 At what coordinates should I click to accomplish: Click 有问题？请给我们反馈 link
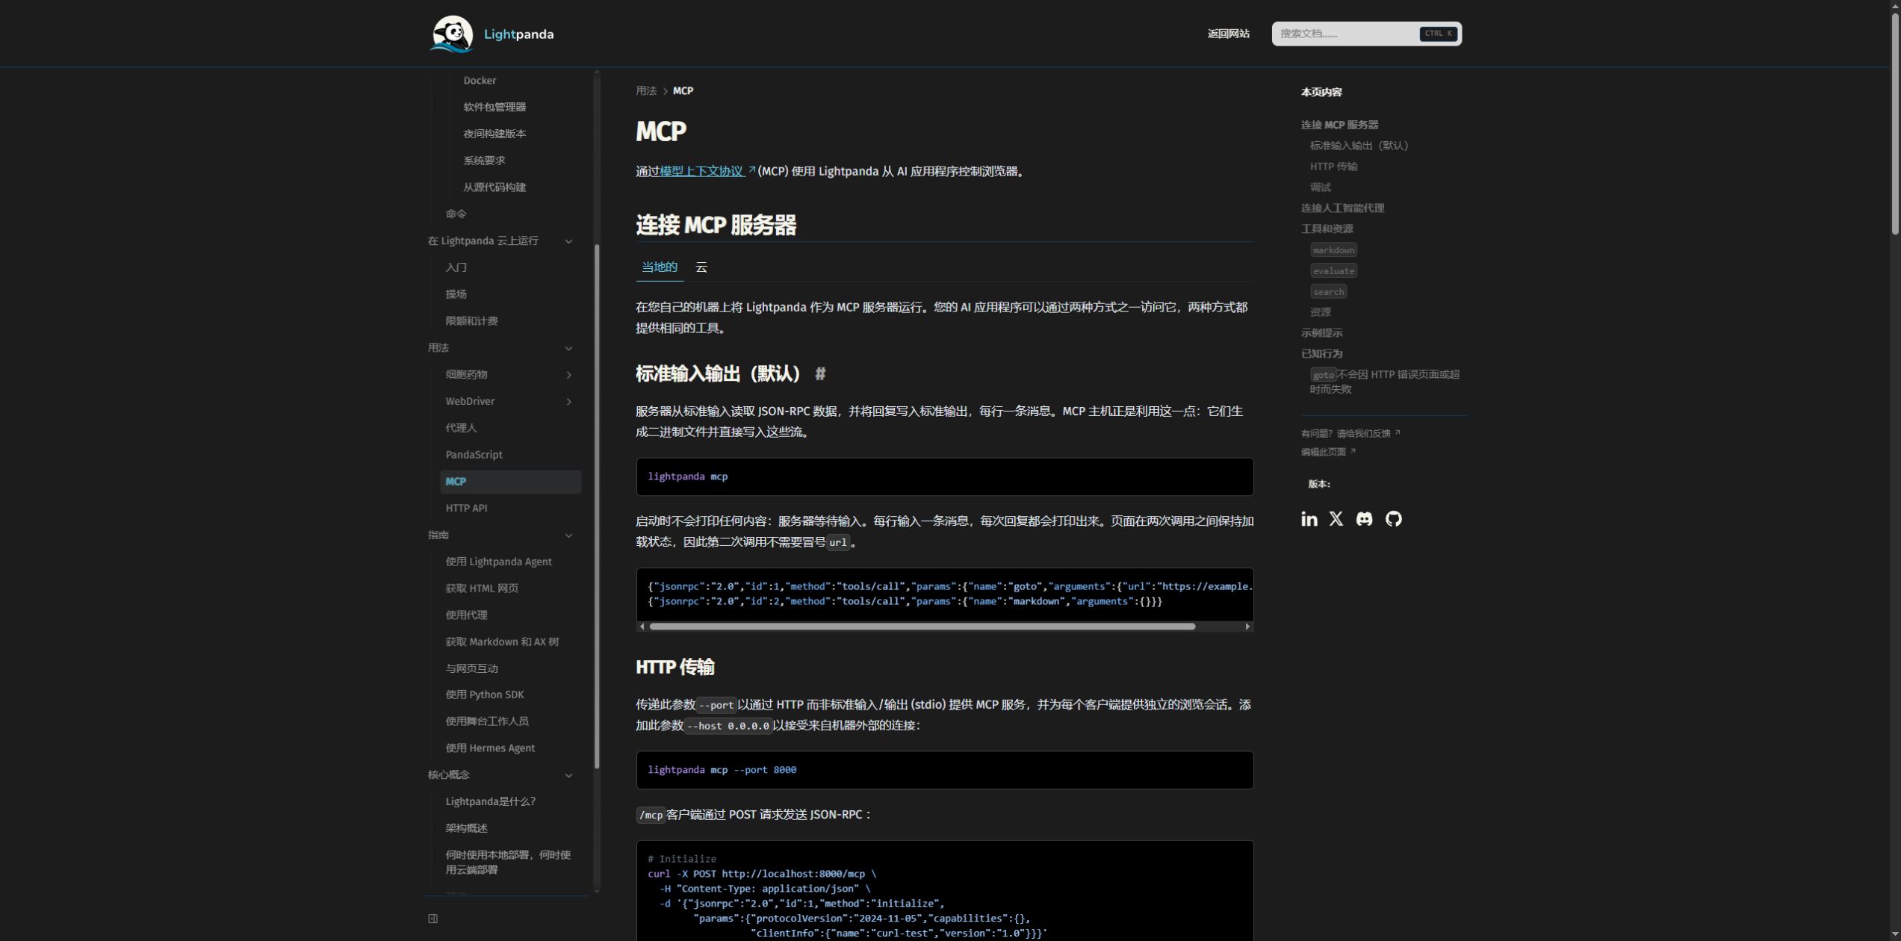(1350, 434)
